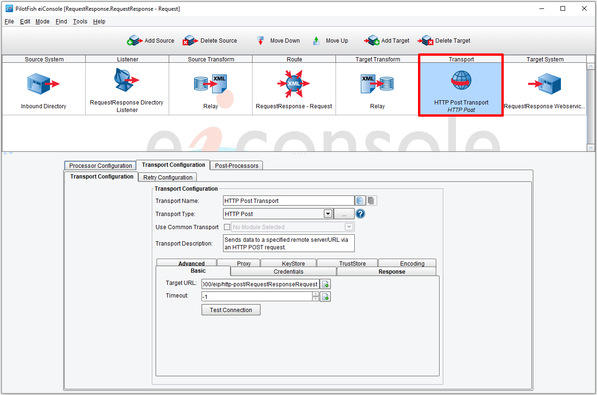
Task: Increase Timeout with the up stepper arrow
Action: point(316,294)
